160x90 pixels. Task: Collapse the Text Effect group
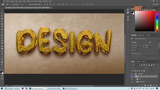pos(134,74)
